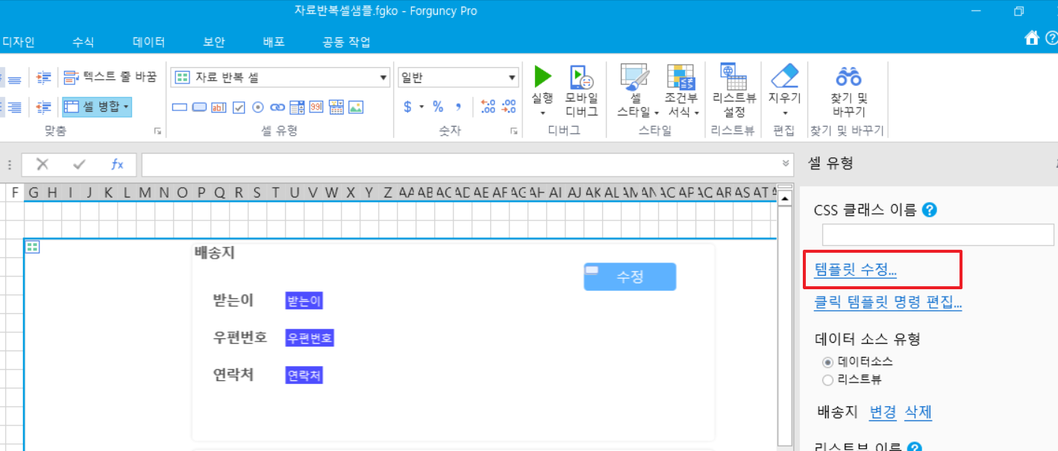Select hyperlink cell type icon
1058x451 pixels.
tap(278, 107)
